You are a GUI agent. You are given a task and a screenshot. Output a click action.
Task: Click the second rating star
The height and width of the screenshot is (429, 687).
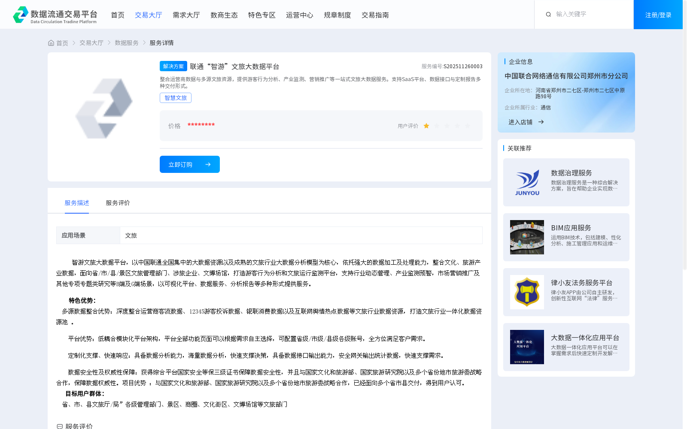(x=437, y=126)
